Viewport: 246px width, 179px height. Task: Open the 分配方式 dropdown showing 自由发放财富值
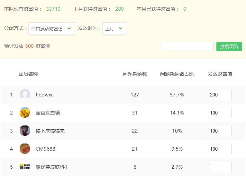tap(51, 28)
